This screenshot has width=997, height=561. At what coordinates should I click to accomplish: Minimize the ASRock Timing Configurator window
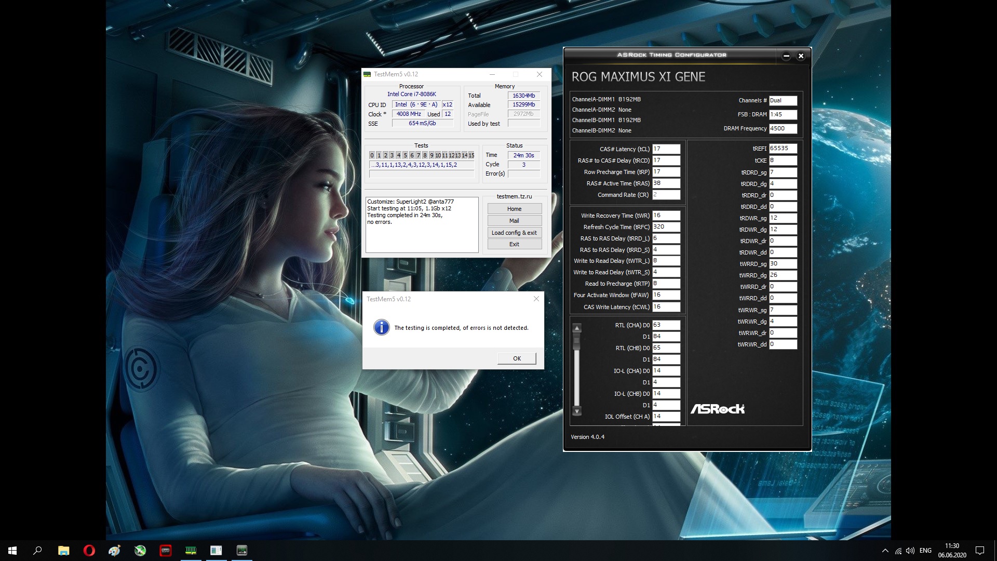pyautogui.click(x=786, y=56)
